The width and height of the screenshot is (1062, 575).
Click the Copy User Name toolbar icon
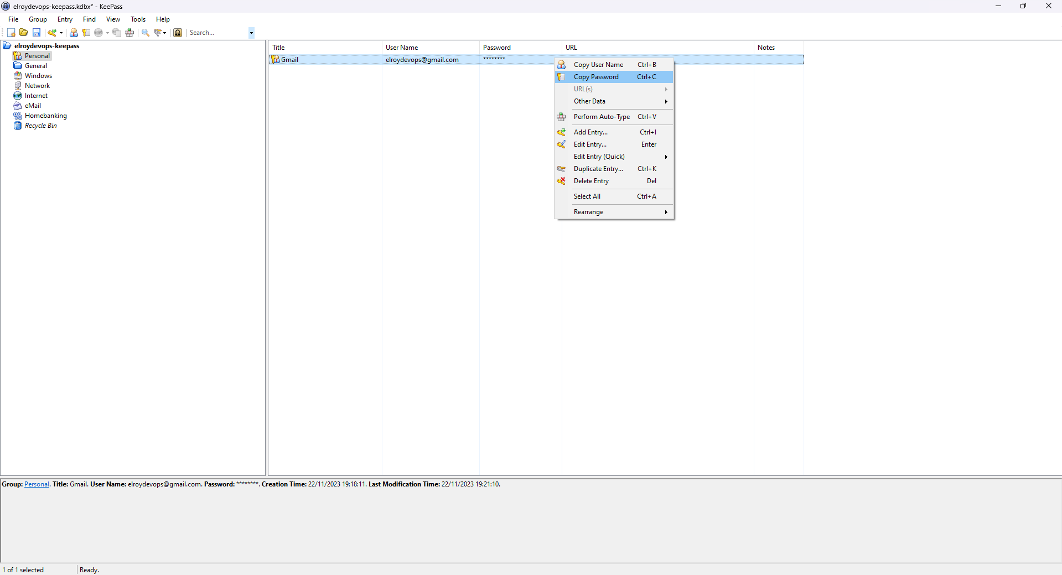click(x=74, y=33)
